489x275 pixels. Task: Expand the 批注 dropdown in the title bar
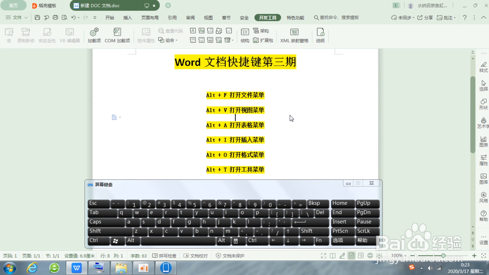pos(455,18)
